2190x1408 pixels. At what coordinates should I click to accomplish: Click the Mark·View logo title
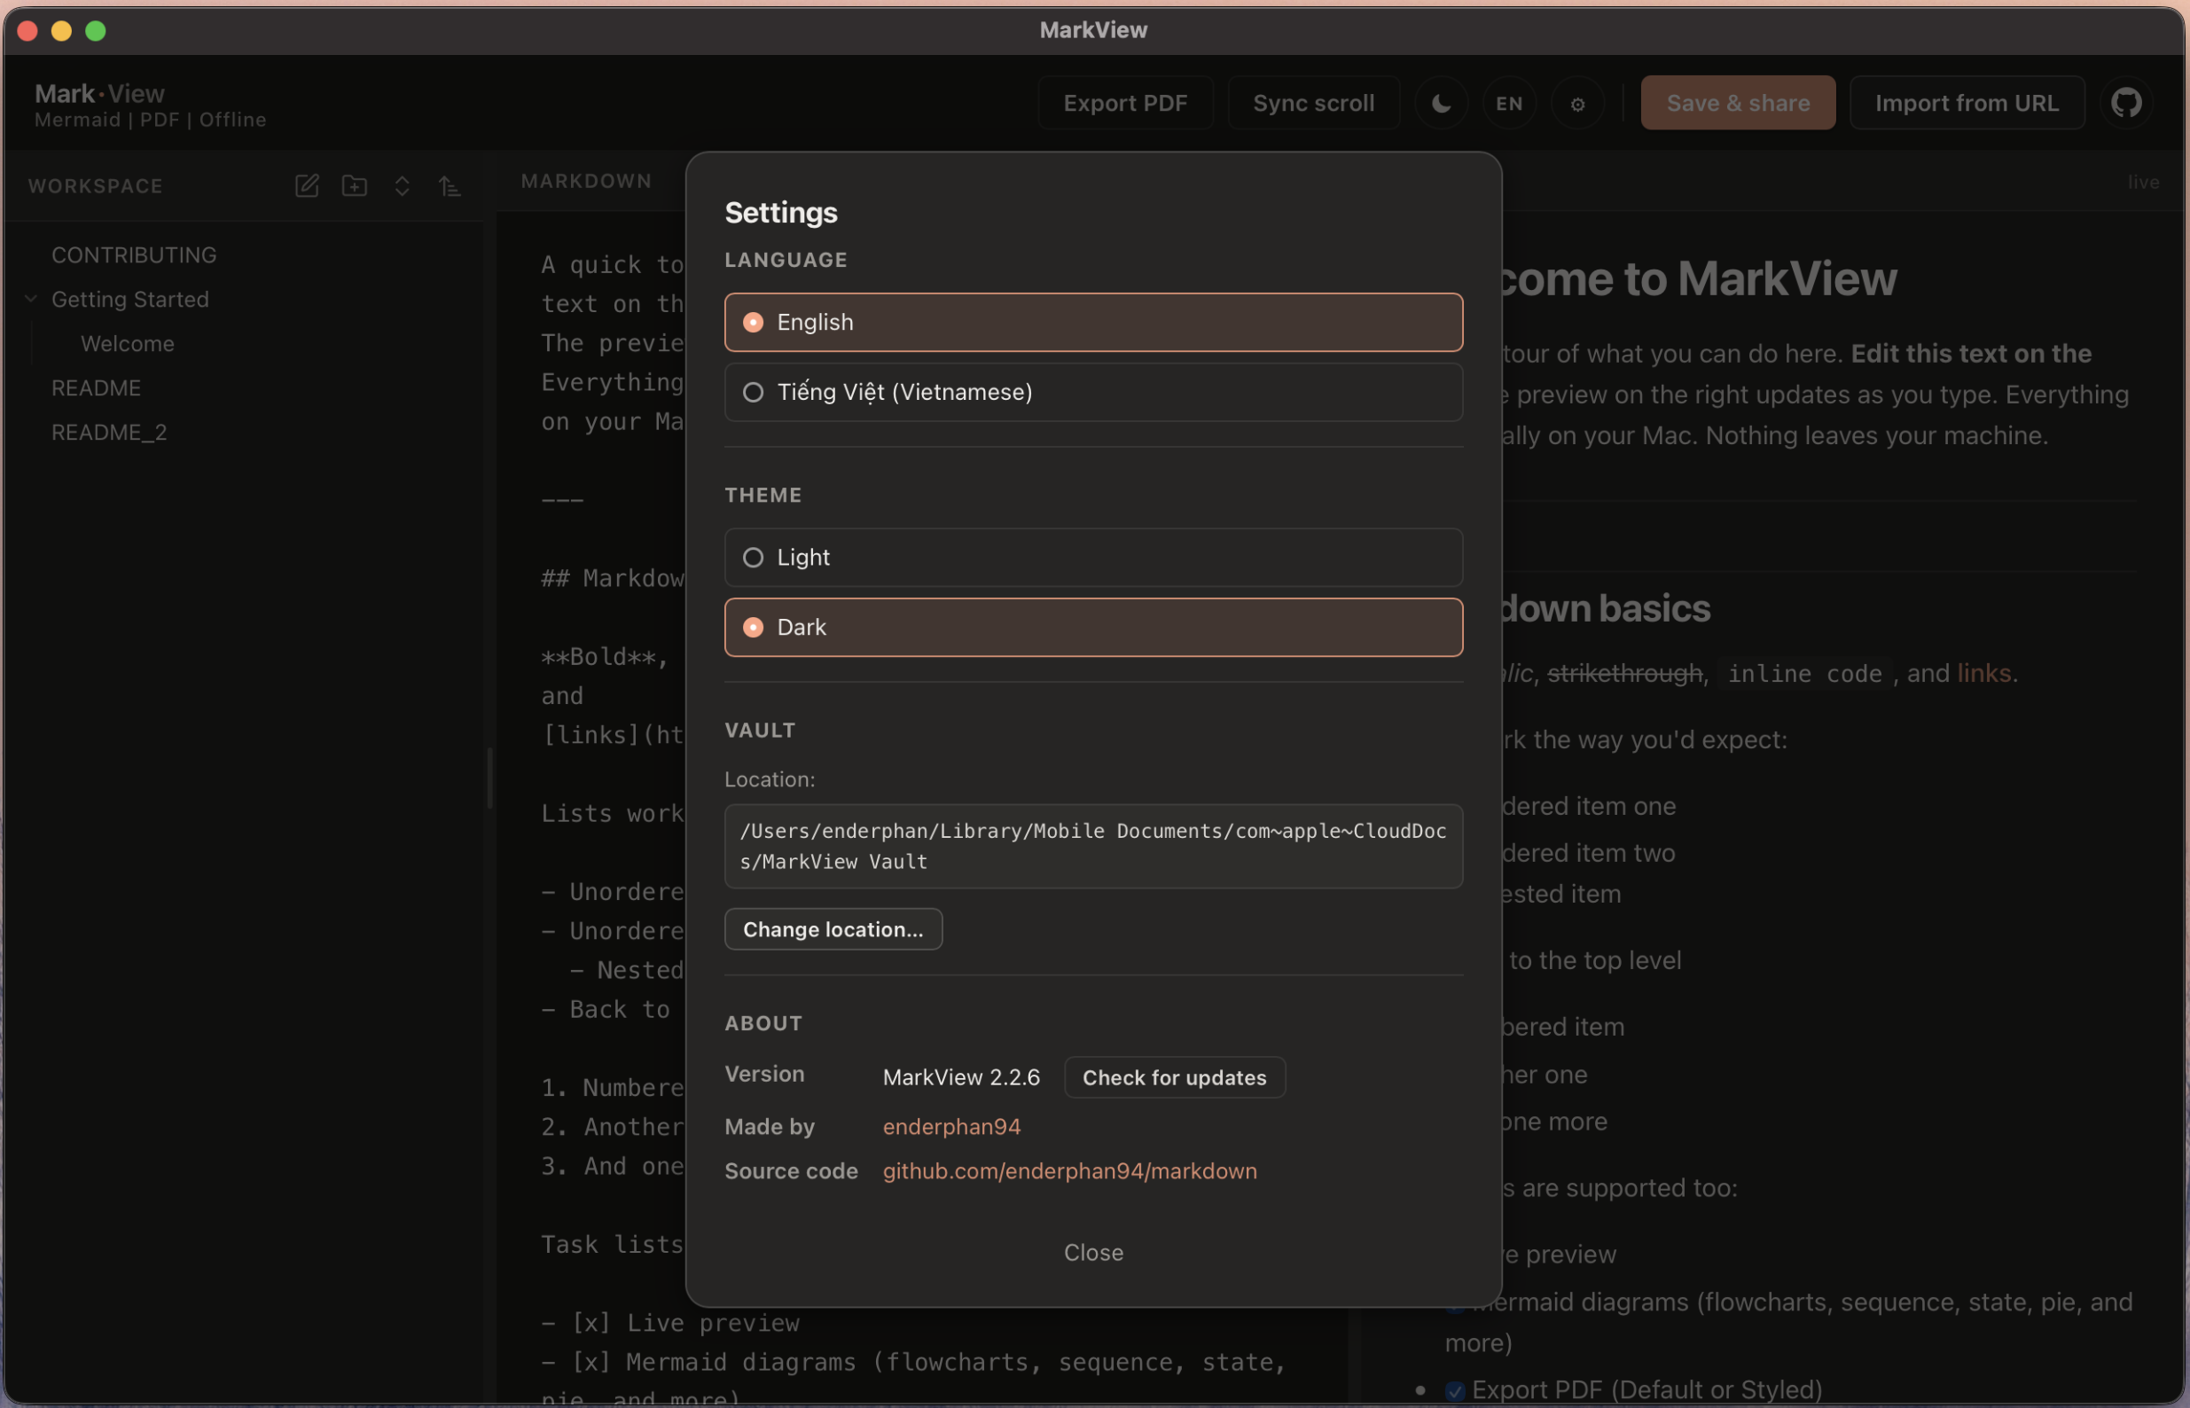coord(99,93)
